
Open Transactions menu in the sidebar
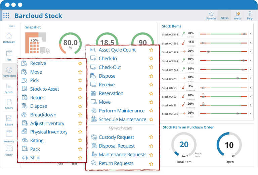point(9,71)
